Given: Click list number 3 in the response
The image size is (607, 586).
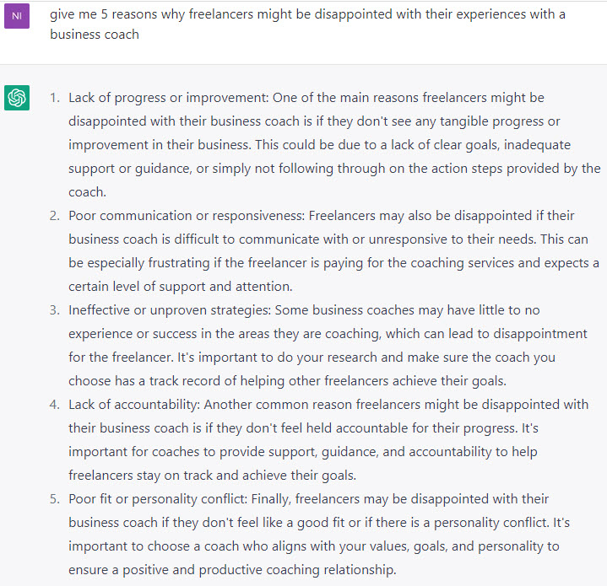Looking at the screenshot, I should 55,310.
